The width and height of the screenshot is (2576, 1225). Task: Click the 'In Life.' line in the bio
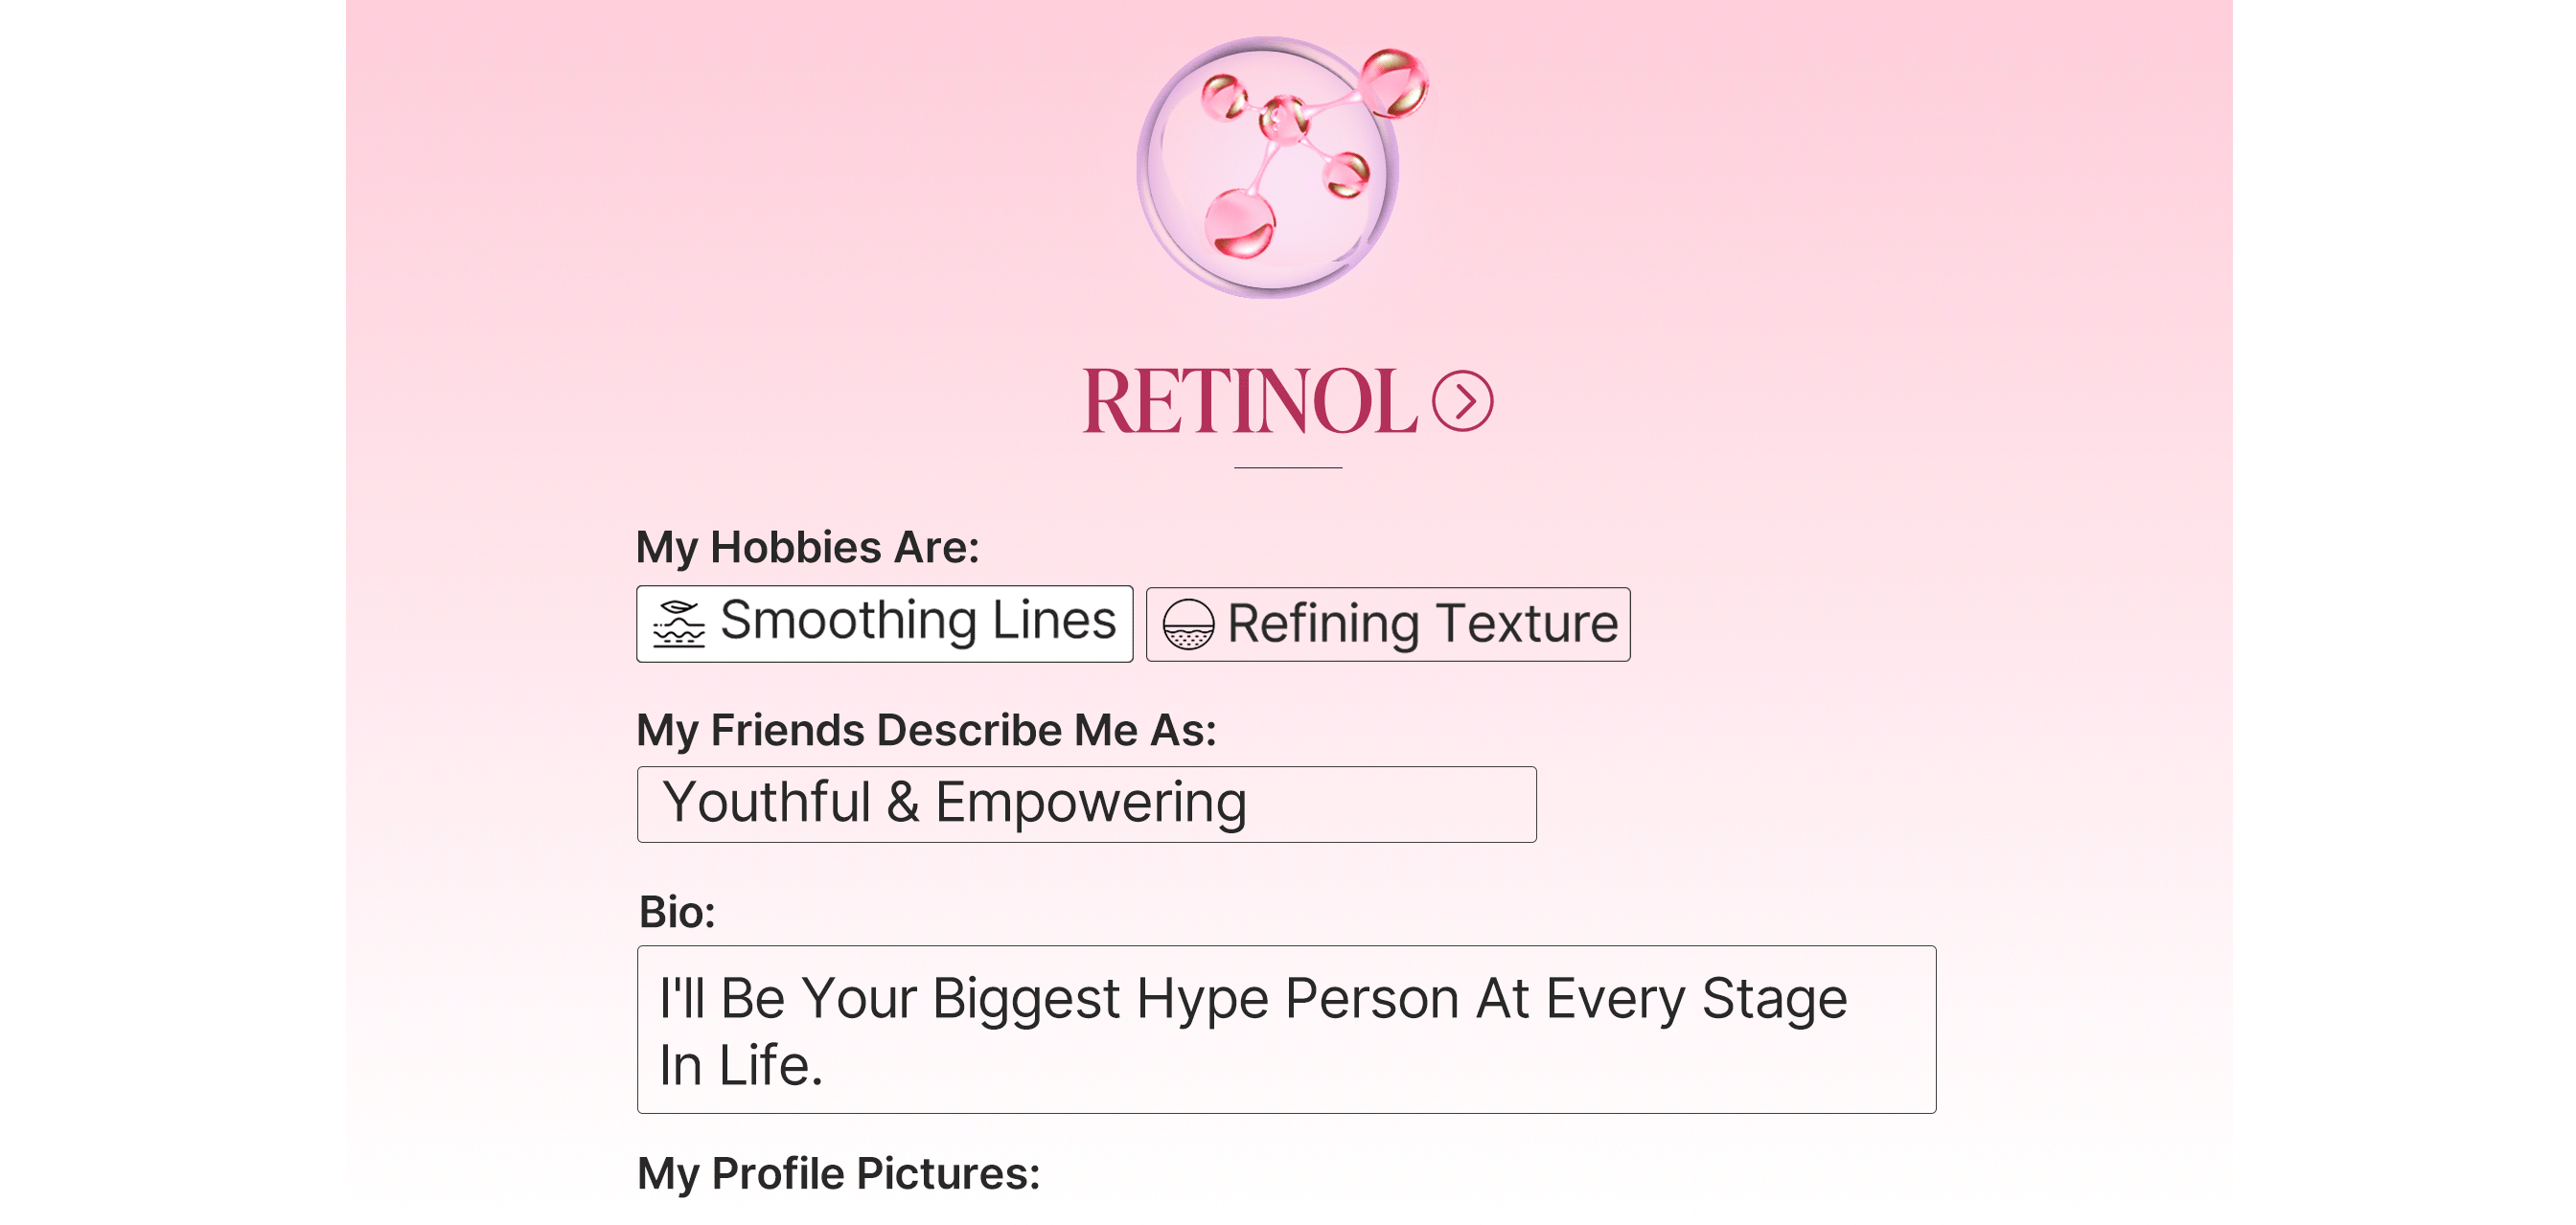[740, 1065]
